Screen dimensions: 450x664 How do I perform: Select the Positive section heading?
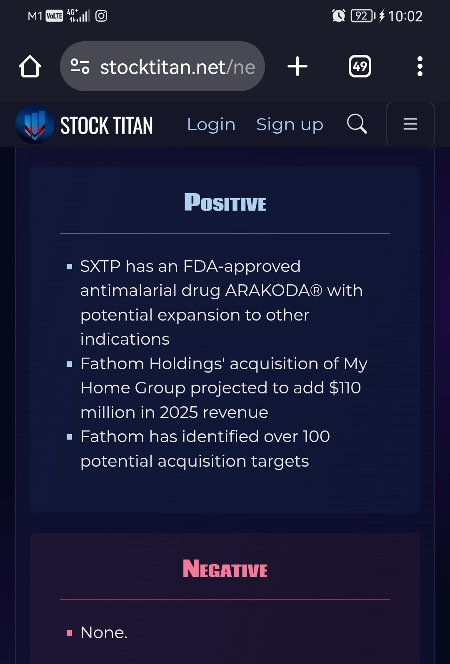(225, 202)
